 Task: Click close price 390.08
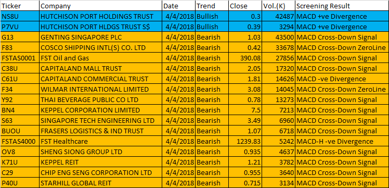[x=245, y=58]
